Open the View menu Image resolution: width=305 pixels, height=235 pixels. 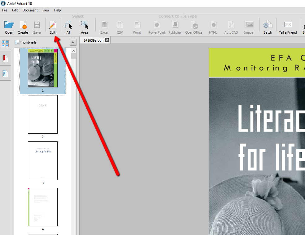click(x=46, y=10)
